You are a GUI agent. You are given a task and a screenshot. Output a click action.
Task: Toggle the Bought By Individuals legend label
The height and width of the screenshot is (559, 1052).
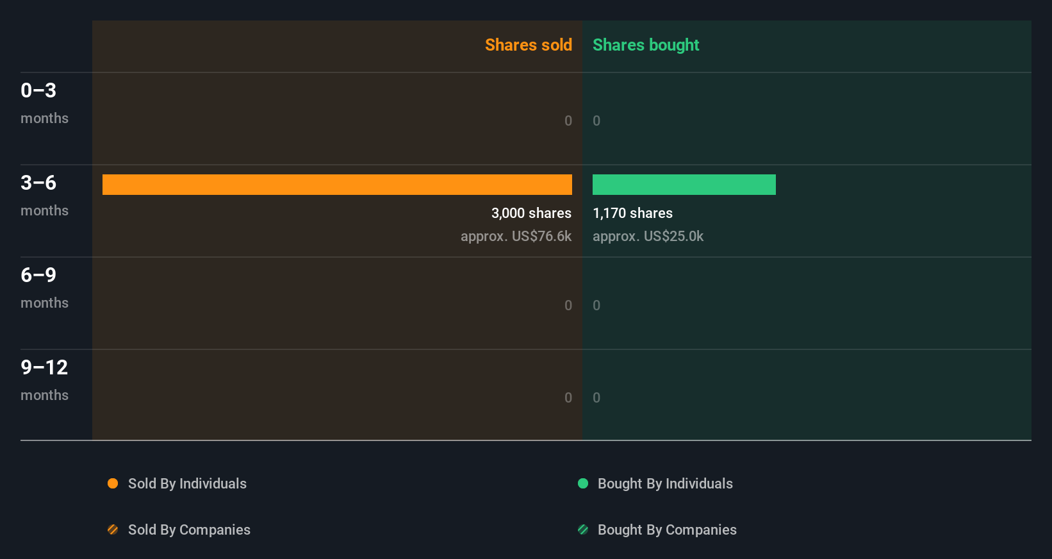[x=665, y=483]
